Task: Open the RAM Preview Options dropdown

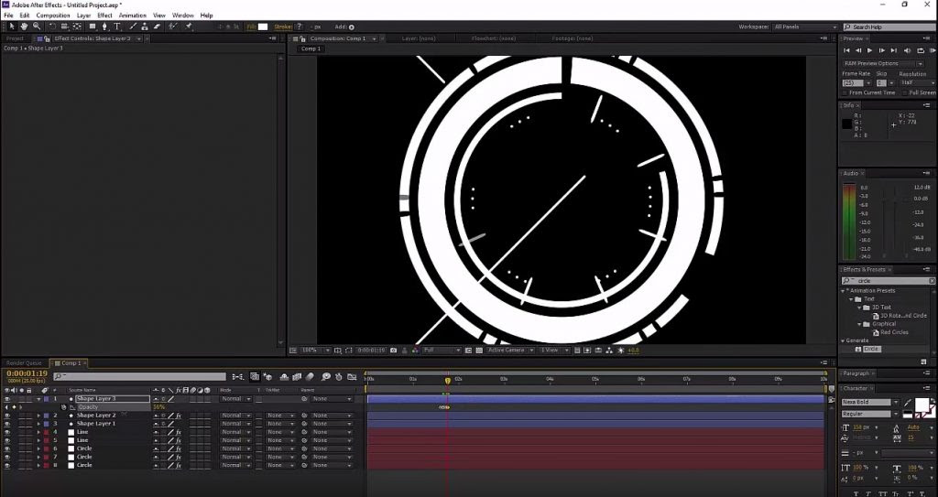Action: click(884, 63)
